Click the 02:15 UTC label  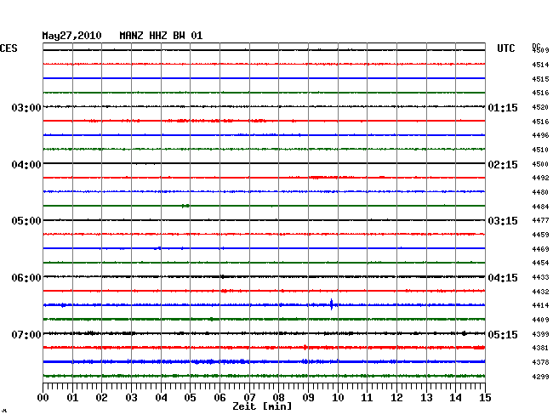503,164
